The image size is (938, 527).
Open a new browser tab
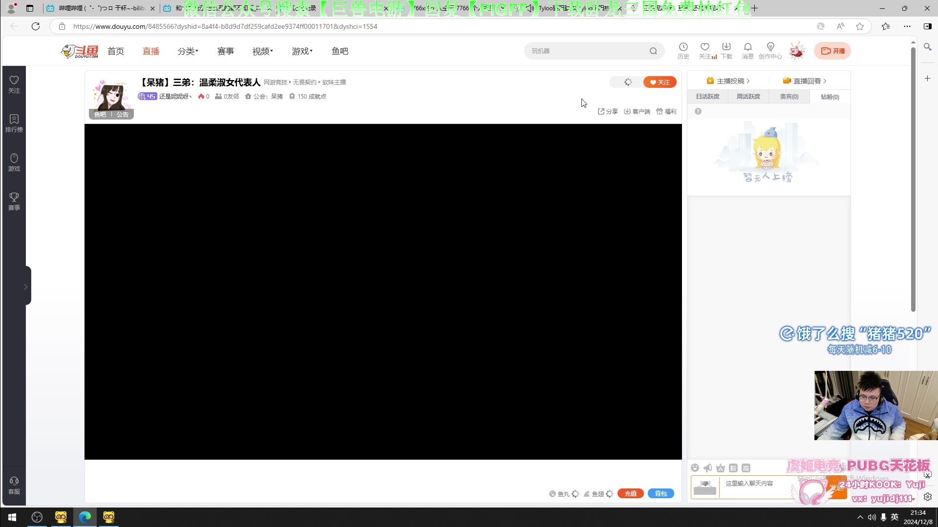tap(755, 8)
